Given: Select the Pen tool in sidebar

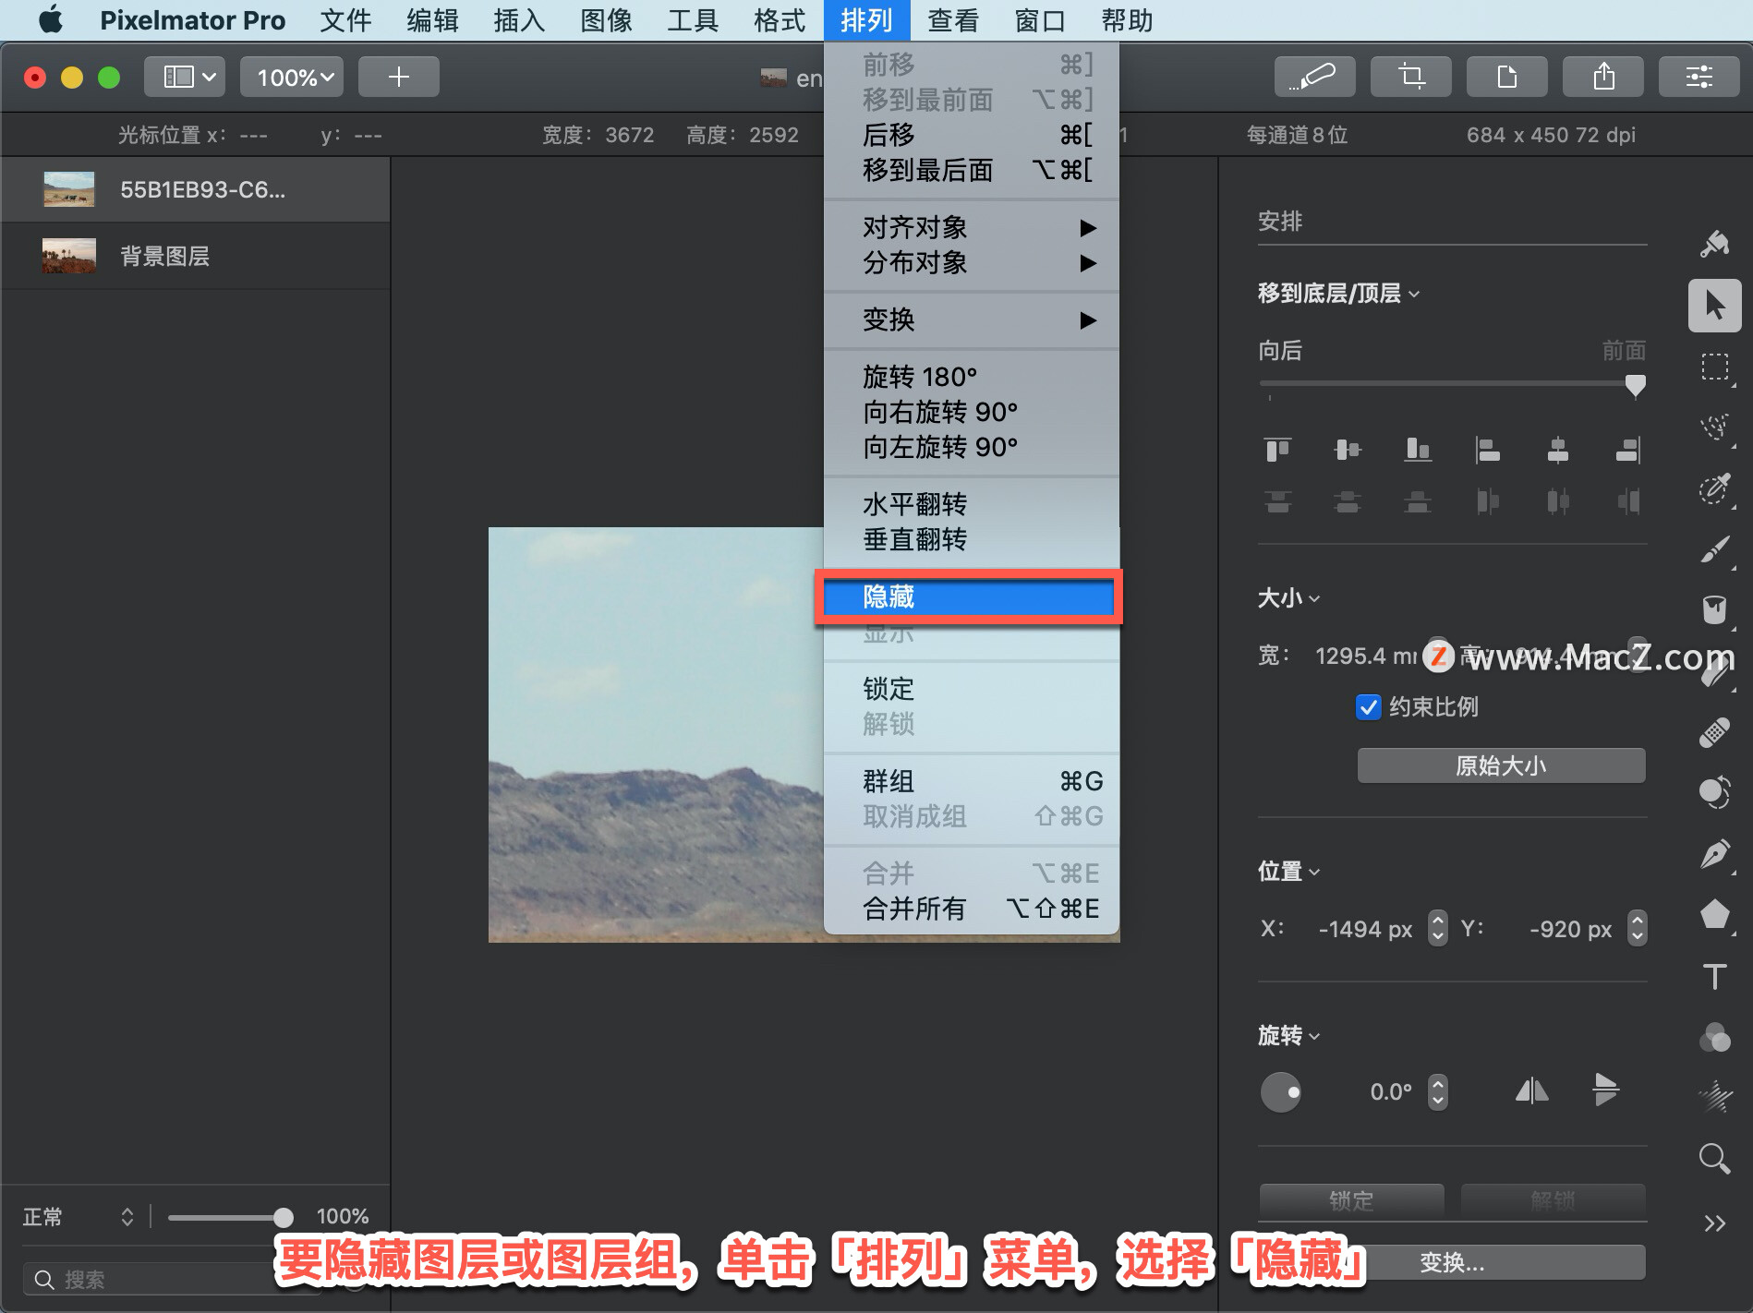Looking at the screenshot, I should click(1714, 853).
